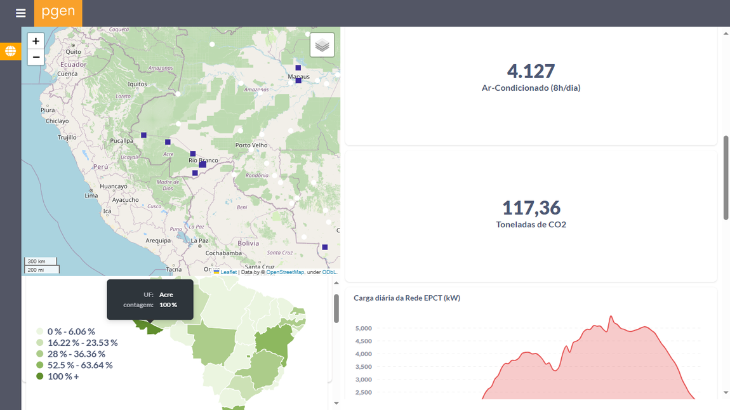
Task: Click the dark green Acre state on choropleth
Action: (152, 328)
